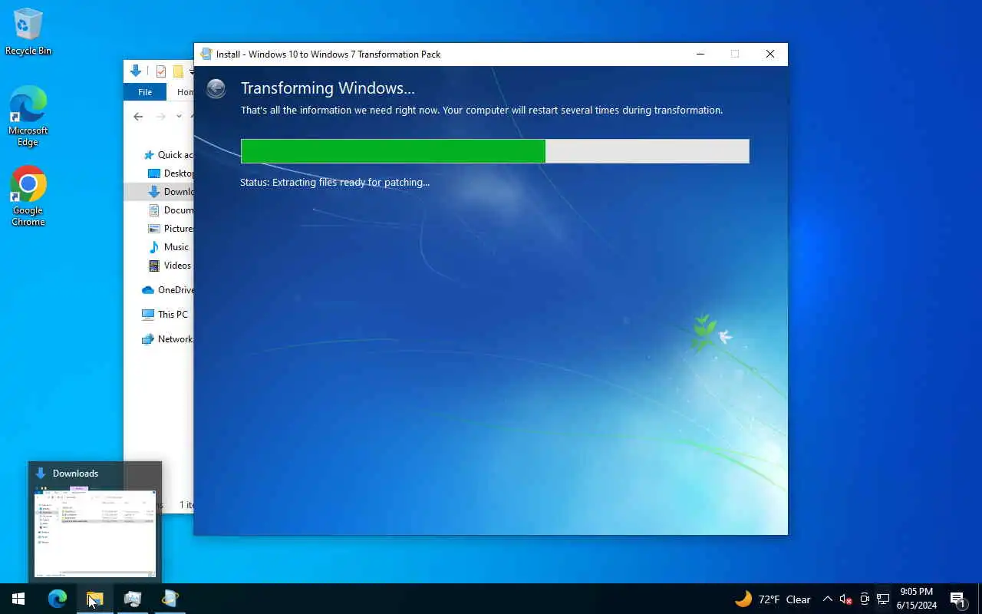The height and width of the screenshot is (614, 982).
Task: Open recent locations dropdown in File Explorer
Action: (179, 117)
